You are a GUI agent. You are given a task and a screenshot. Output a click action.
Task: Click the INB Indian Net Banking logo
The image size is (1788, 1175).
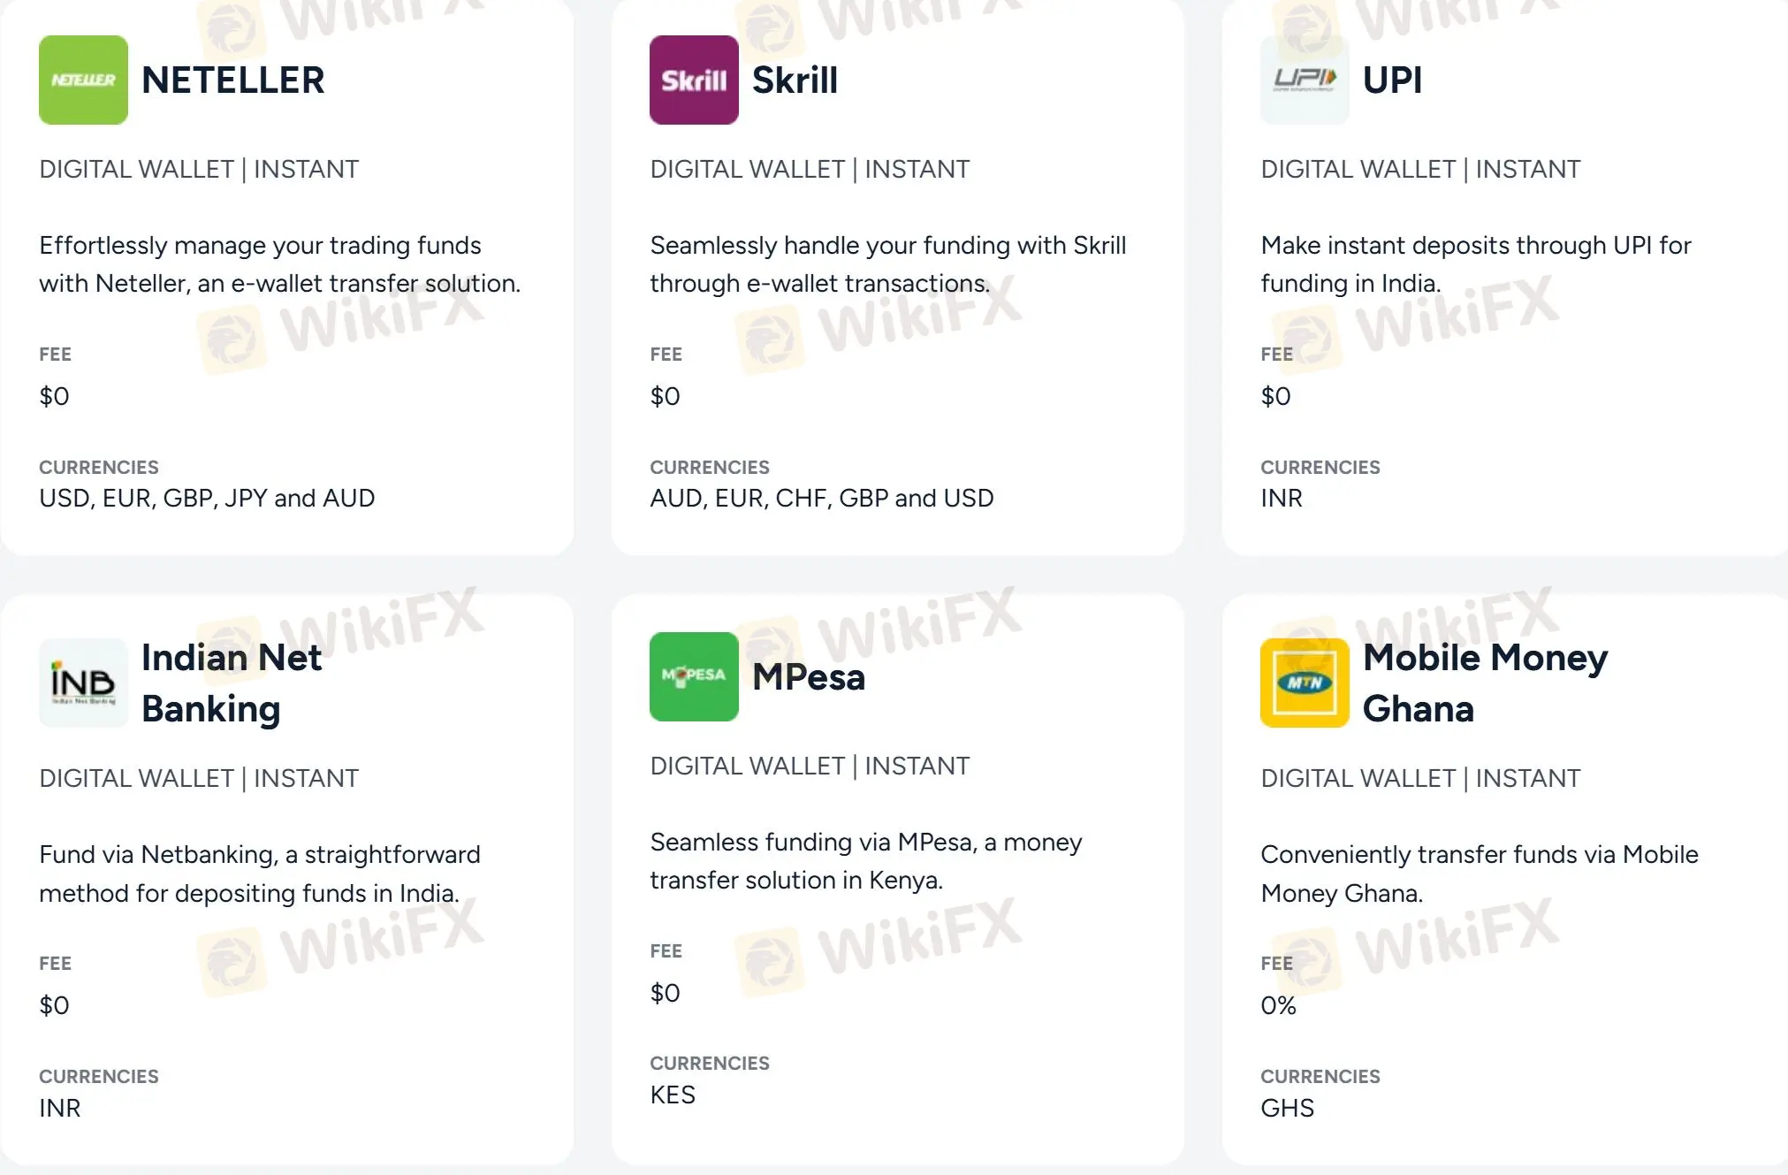[83, 683]
